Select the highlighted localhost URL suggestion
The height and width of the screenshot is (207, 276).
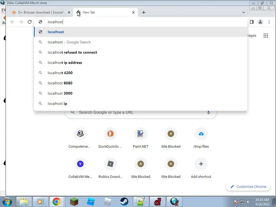click(141, 32)
